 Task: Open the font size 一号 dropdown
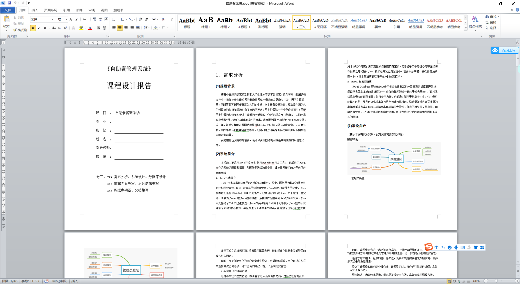[x=66, y=19]
